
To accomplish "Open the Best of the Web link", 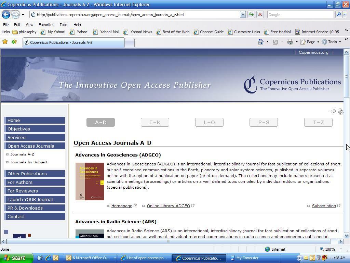I will 173,32.
